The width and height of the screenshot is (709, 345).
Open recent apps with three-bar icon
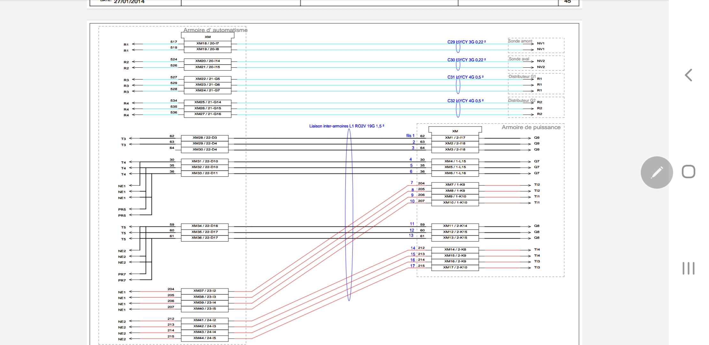(688, 268)
